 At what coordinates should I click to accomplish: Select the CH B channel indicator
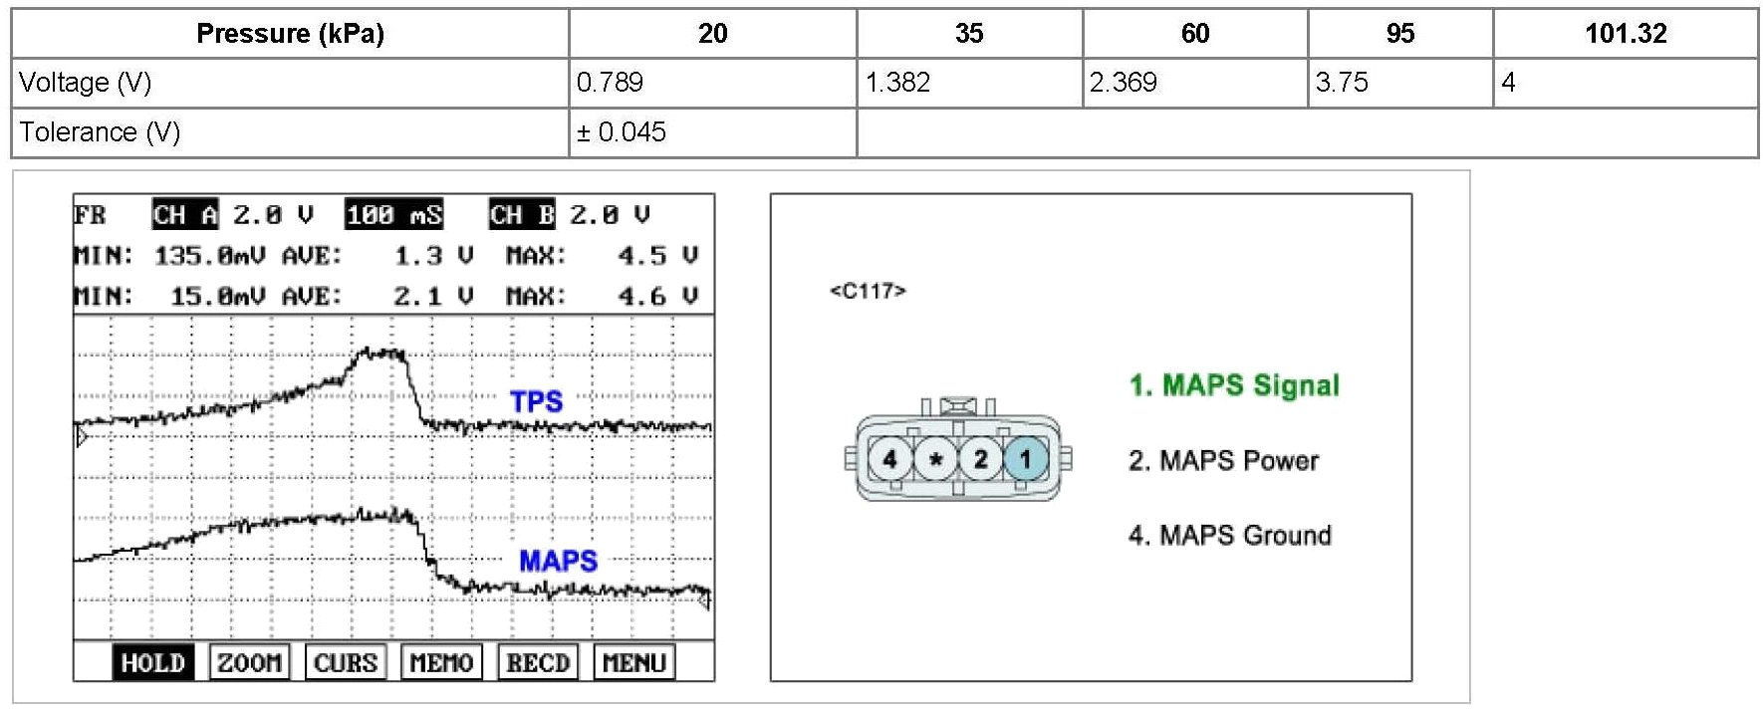522,215
